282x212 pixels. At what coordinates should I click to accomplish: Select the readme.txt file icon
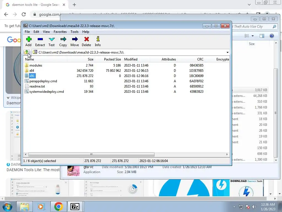[x=27, y=86]
